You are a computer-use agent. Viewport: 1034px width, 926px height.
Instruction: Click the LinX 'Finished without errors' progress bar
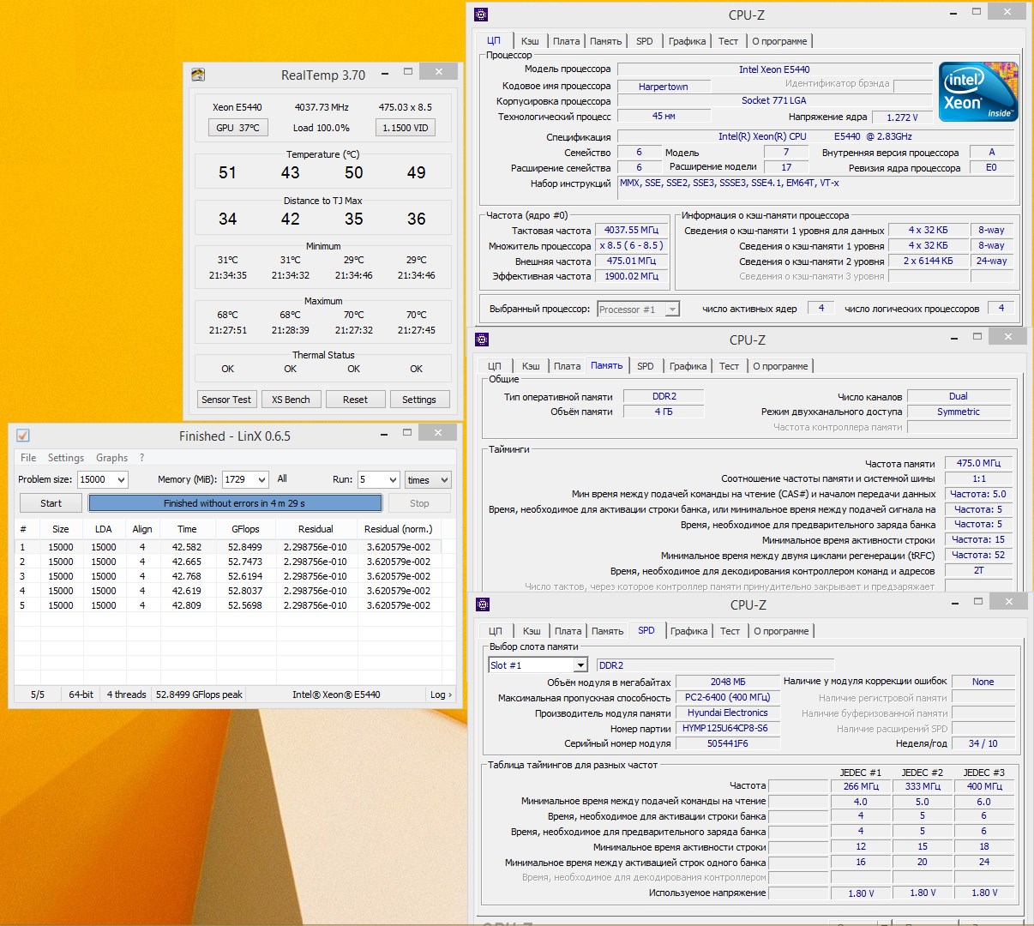235,503
